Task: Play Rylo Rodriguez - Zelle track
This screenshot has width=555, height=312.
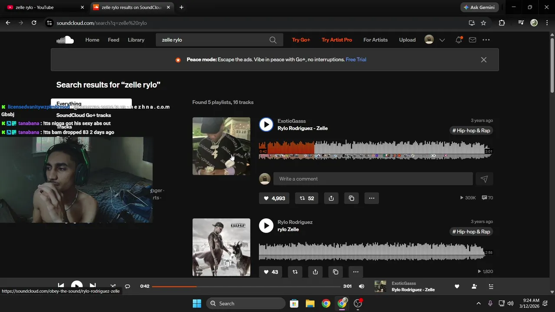Action: 266,125
